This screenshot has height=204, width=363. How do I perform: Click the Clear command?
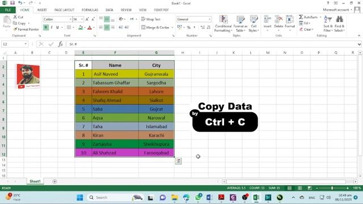pyautogui.click(x=306, y=29)
